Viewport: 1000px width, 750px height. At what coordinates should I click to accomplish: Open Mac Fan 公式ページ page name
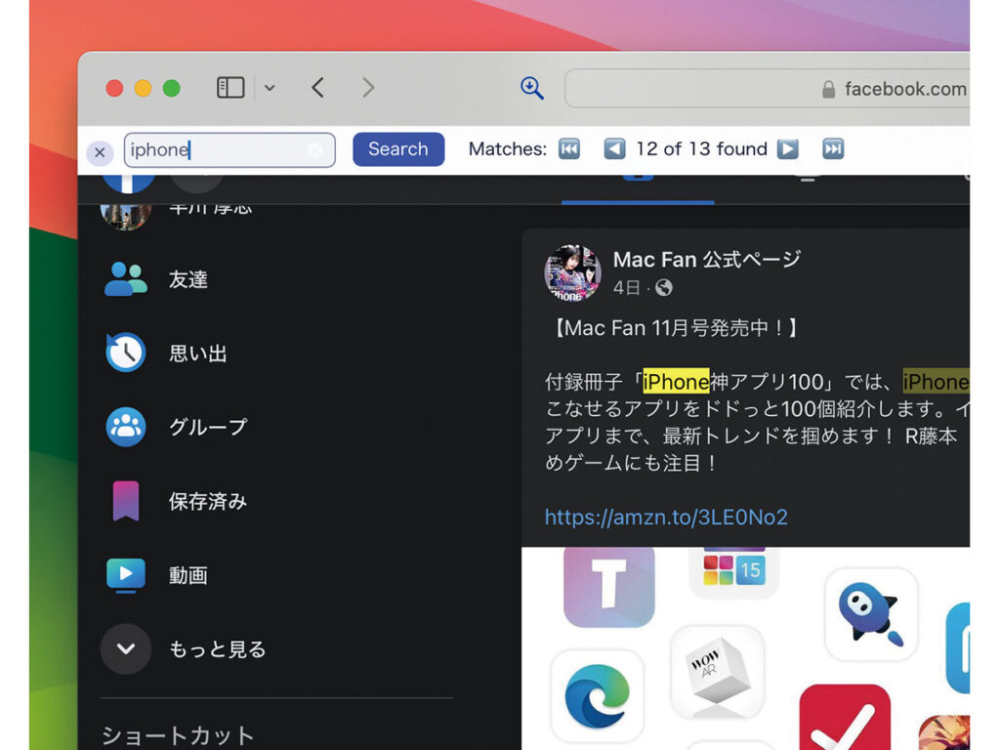coord(707,260)
